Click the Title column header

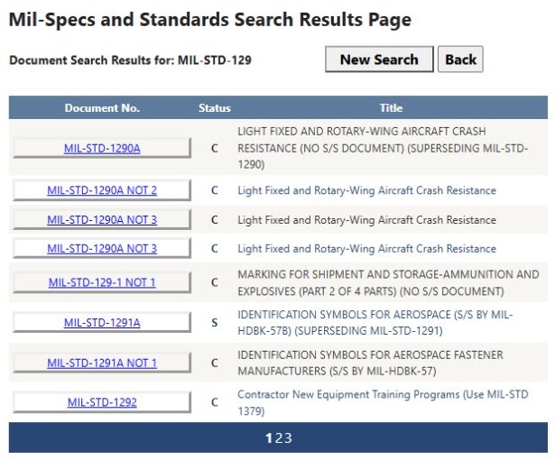coord(391,108)
